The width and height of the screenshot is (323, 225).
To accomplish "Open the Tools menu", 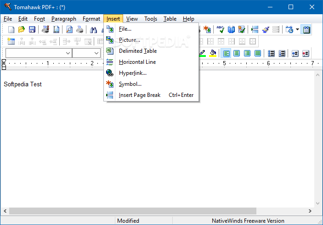I will [151, 19].
